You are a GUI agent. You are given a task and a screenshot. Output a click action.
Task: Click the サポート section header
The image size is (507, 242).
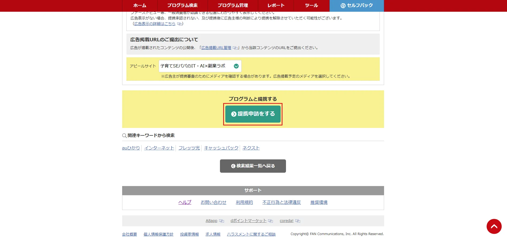253,191
